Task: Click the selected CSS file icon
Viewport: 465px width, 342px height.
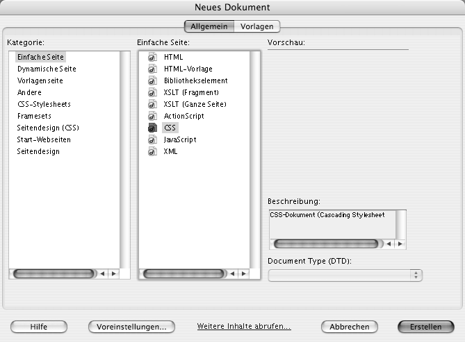Action: [x=152, y=128]
